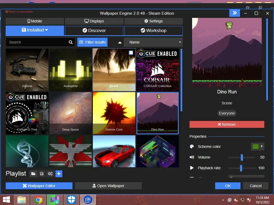Select the Installed tab

coord(35,30)
